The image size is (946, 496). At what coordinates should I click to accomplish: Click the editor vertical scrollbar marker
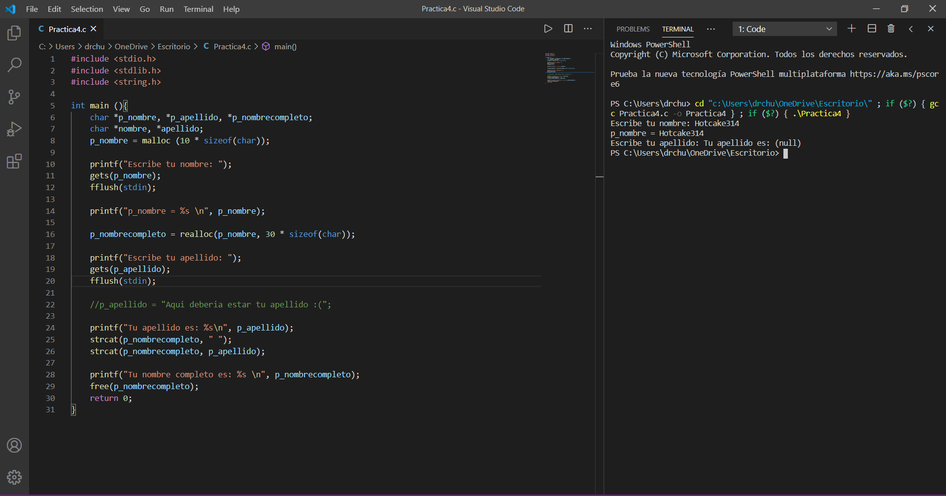pos(600,176)
